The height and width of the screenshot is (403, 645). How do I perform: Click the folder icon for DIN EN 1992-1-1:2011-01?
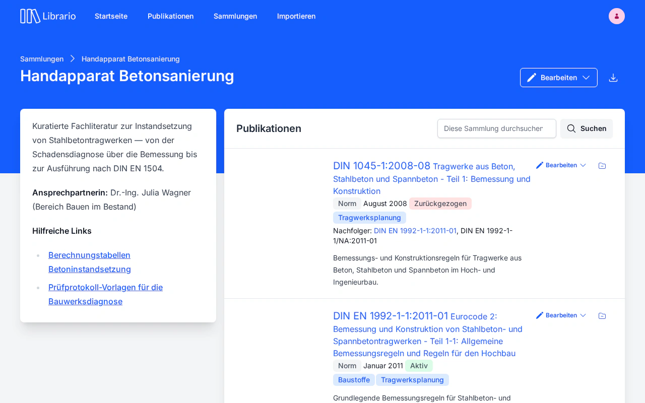[x=602, y=316]
